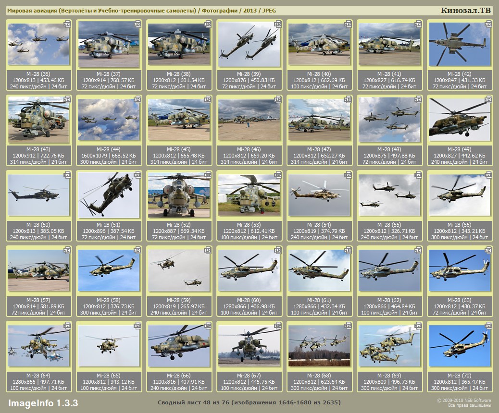Click the JPG badge on Mi-28 (42)
Image resolution: width=499 pixels, height=413 pixels.
tap(488, 24)
